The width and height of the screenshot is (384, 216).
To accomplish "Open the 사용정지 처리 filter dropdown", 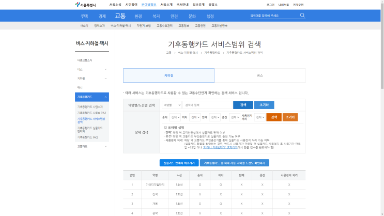I will pyautogui.click(x=259, y=117).
